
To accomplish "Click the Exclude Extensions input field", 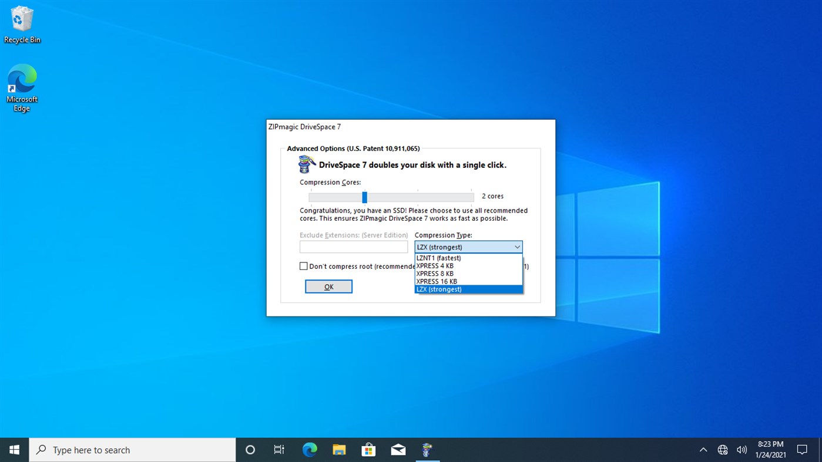I will [353, 247].
